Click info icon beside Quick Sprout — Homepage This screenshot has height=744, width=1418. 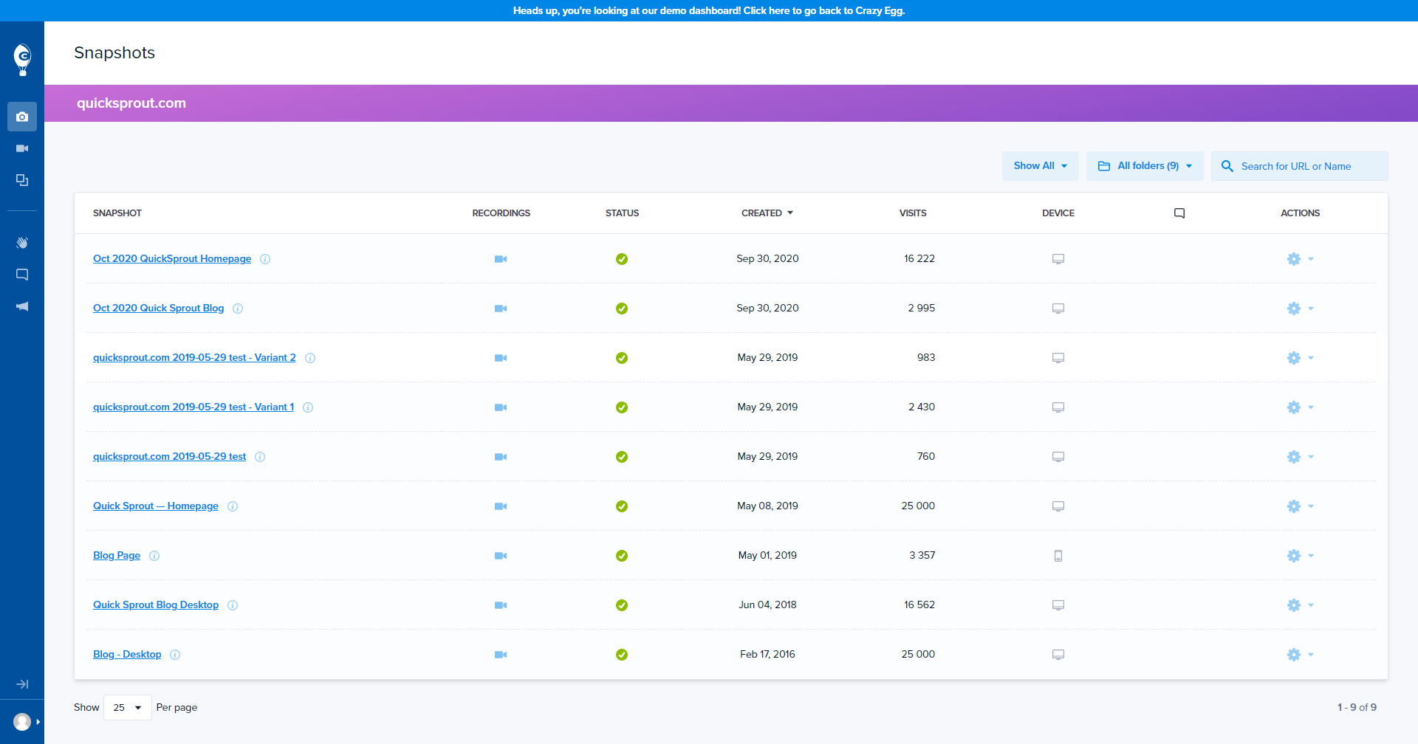point(233,506)
